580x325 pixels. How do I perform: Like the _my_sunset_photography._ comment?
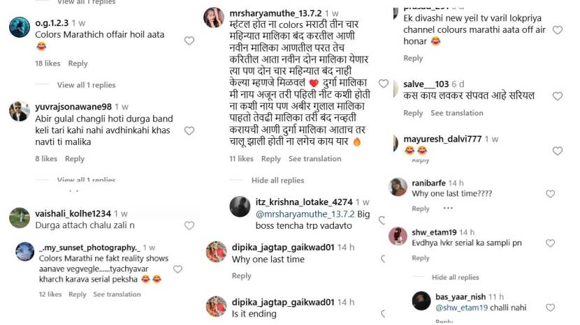coord(177,269)
